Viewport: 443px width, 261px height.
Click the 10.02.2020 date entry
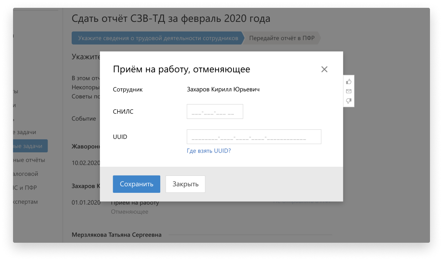tap(86, 163)
